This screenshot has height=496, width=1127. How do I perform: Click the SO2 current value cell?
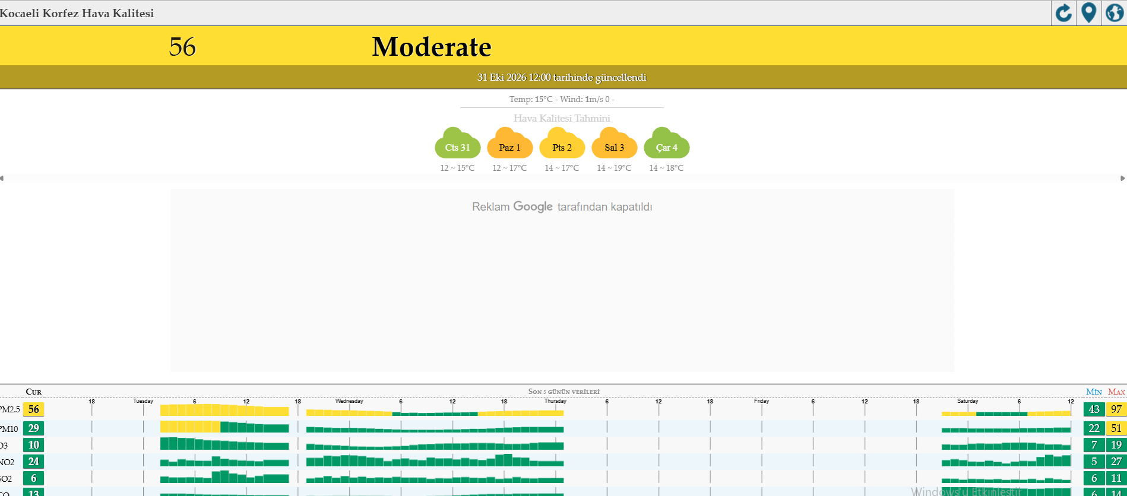34,478
